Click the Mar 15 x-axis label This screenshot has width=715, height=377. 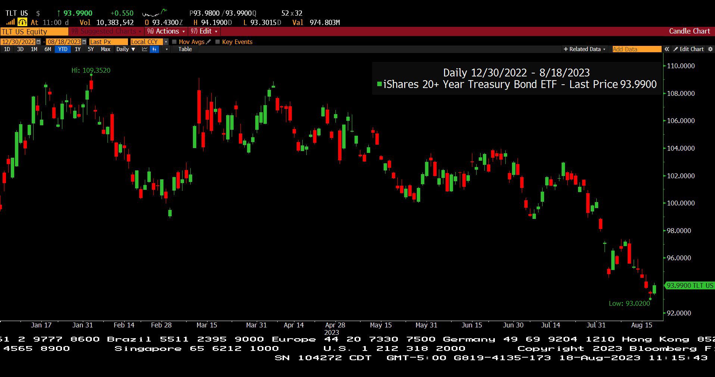tap(207, 325)
